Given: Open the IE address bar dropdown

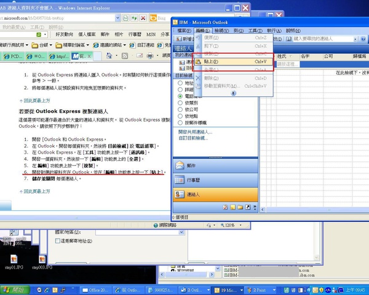Looking at the screenshot, I should tap(117, 18).
